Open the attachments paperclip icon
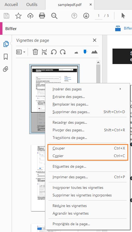This screenshot has width=132, height=232. pyautogui.click(x=6, y=69)
